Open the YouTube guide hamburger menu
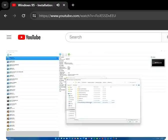Screen dimensions: 168x140 [9, 37]
